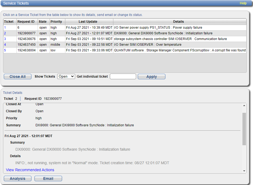The width and height of the screenshot is (253, 185).
Task: Open ticket number 3 link
Action: click(5, 39)
